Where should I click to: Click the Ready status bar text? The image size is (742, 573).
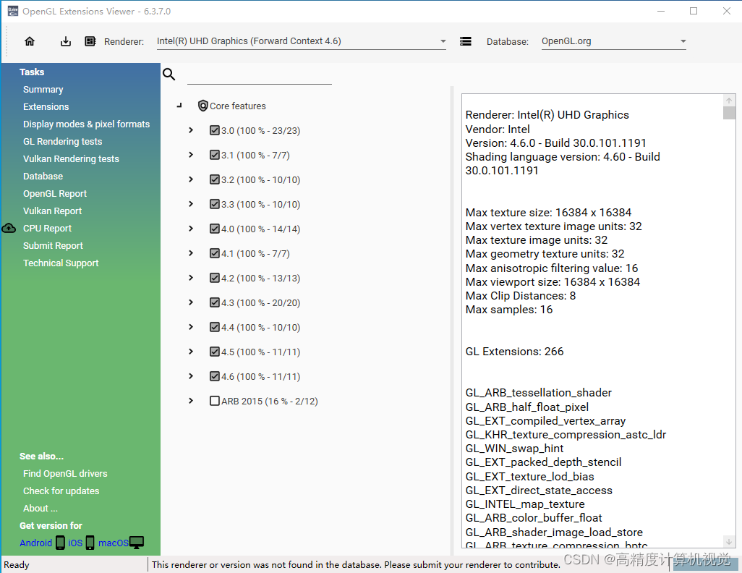tap(17, 564)
